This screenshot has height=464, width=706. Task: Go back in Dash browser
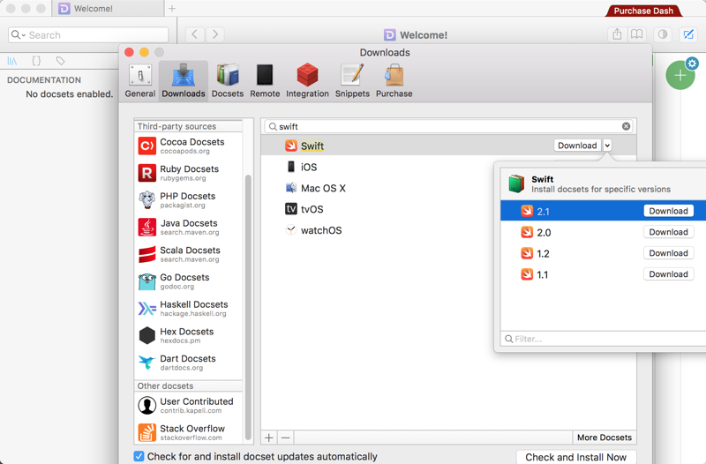click(x=194, y=34)
